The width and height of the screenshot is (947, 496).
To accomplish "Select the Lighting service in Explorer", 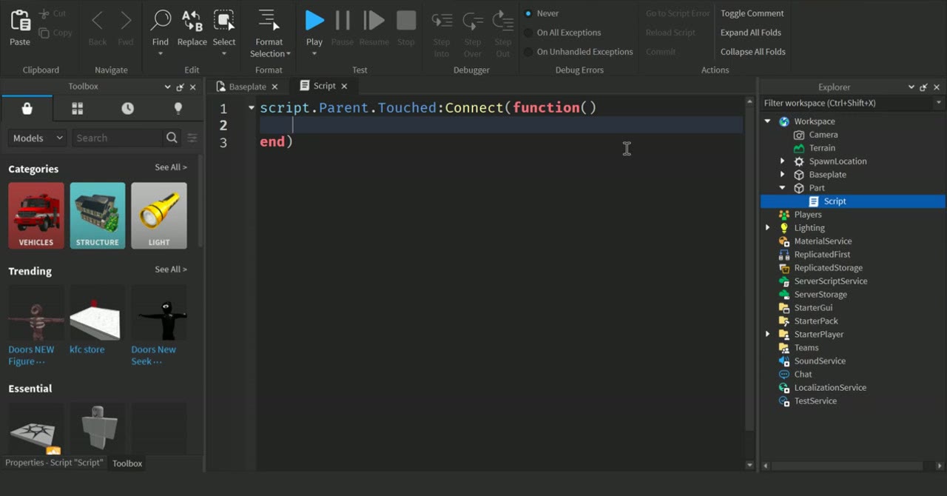I will pos(809,228).
